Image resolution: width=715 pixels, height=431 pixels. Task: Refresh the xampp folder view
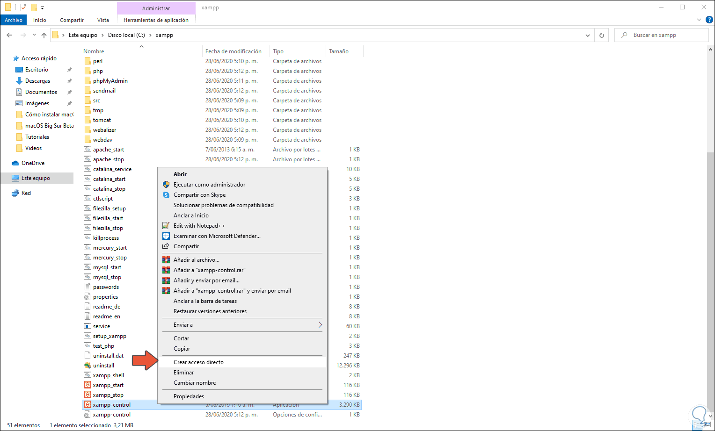(602, 35)
